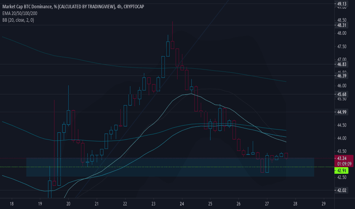Viewport: 355px width, 209px height.
Task: Click date 28 on the time axis
Action: click(295, 204)
